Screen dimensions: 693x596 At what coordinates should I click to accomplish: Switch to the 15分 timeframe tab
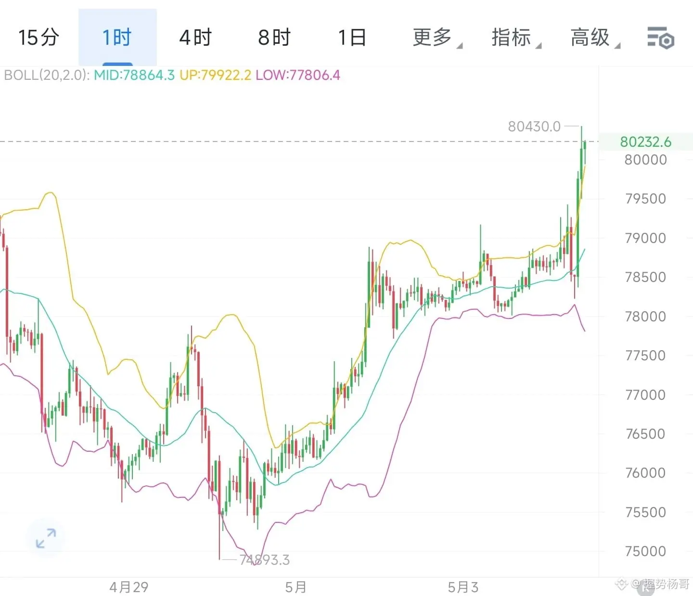click(x=39, y=38)
